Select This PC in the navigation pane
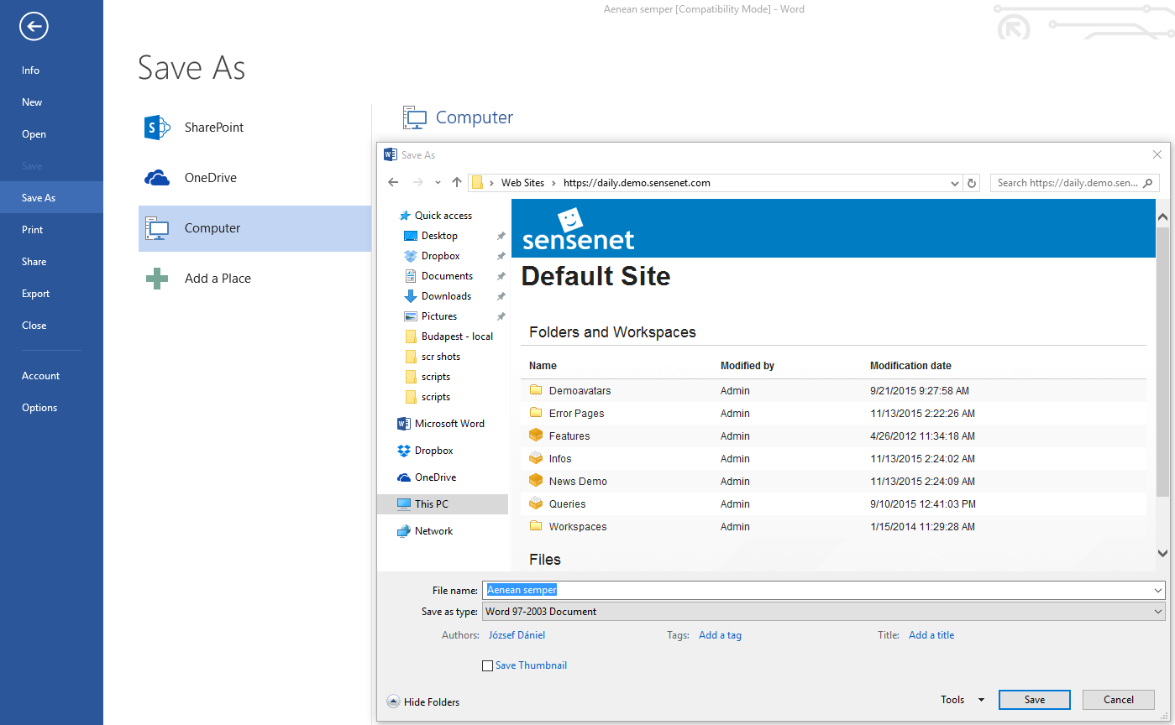The width and height of the screenshot is (1175, 725). click(443, 504)
